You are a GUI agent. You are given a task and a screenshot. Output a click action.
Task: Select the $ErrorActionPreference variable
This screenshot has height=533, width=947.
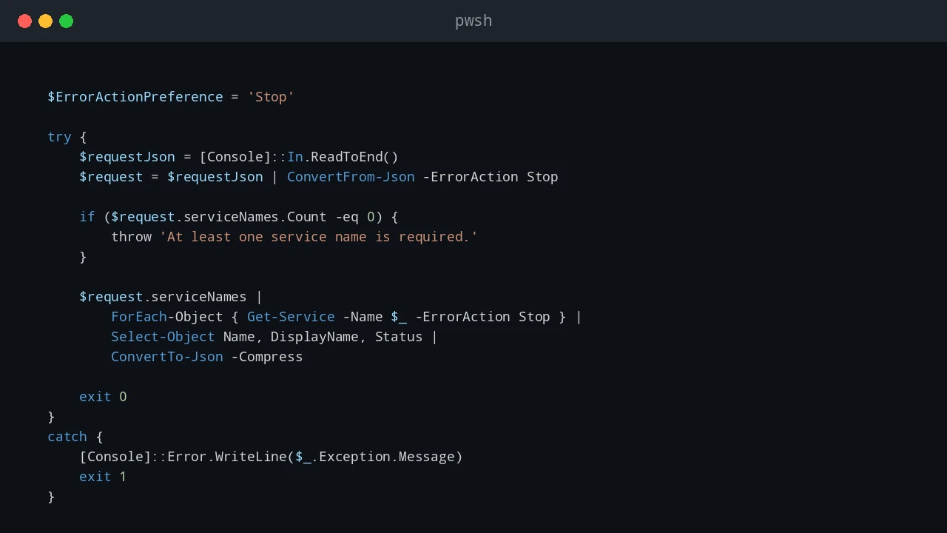[135, 97]
